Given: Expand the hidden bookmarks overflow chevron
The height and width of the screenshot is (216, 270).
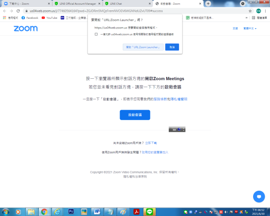Looking at the screenshot, I should [x=247, y=18].
